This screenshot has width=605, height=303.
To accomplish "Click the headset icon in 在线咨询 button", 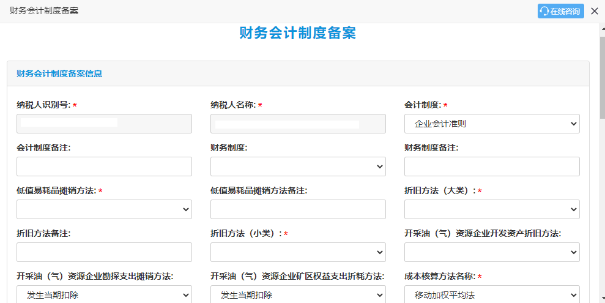I will coord(544,11).
